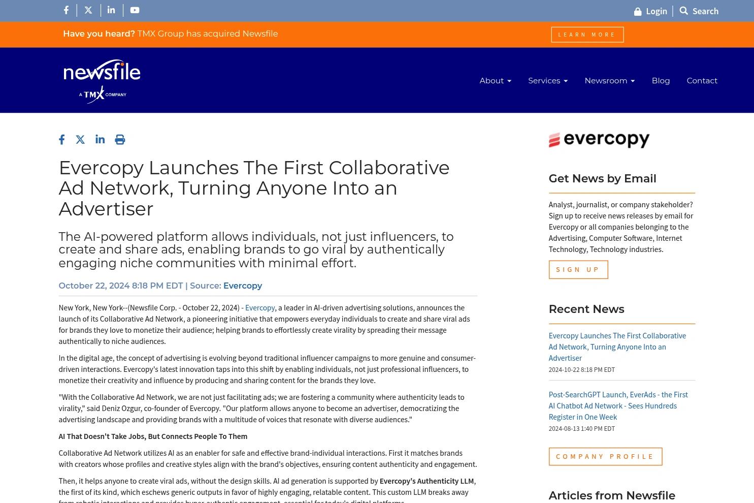Print this article using printer icon
Viewport: 754px width, 503px height.
tap(120, 140)
